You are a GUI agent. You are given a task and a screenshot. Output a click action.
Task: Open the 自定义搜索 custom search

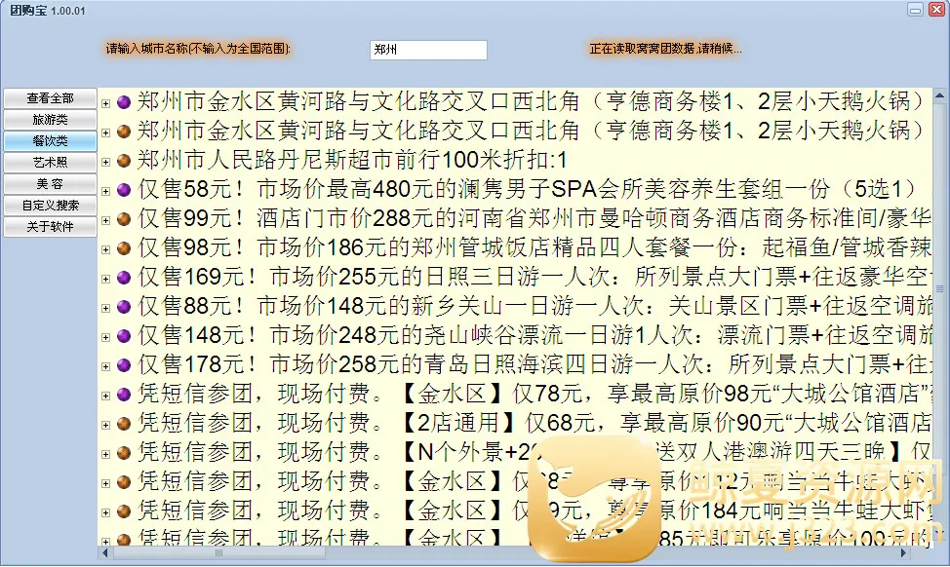(x=50, y=206)
